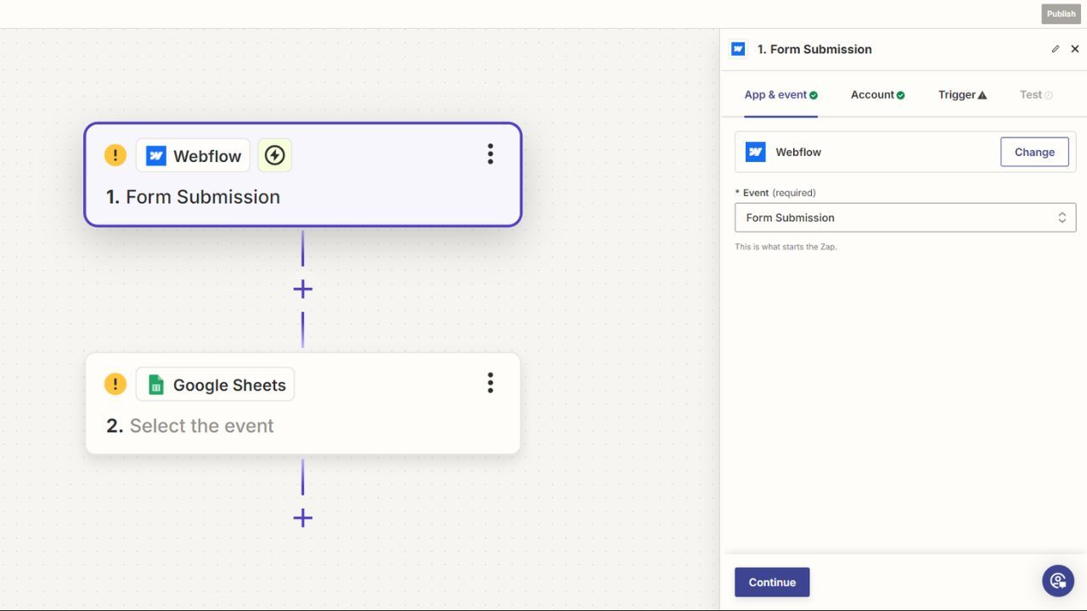Open the three-dot menu on step 1

click(490, 154)
